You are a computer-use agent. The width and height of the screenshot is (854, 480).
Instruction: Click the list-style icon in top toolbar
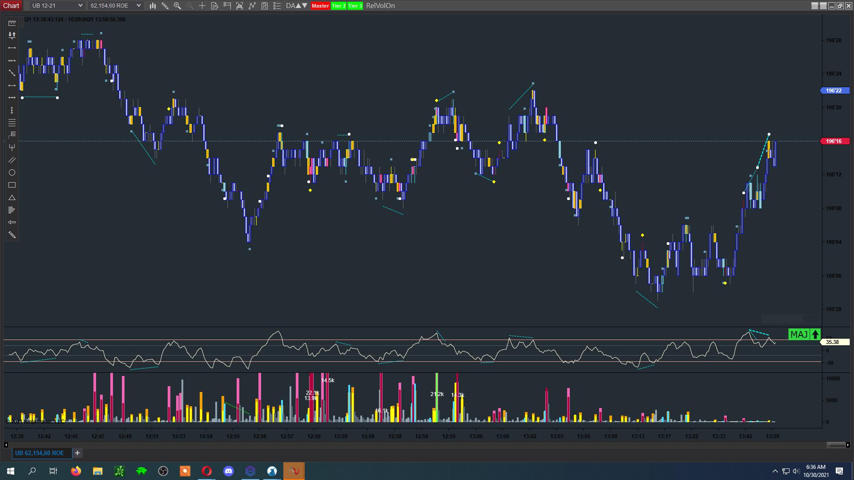tap(277, 6)
